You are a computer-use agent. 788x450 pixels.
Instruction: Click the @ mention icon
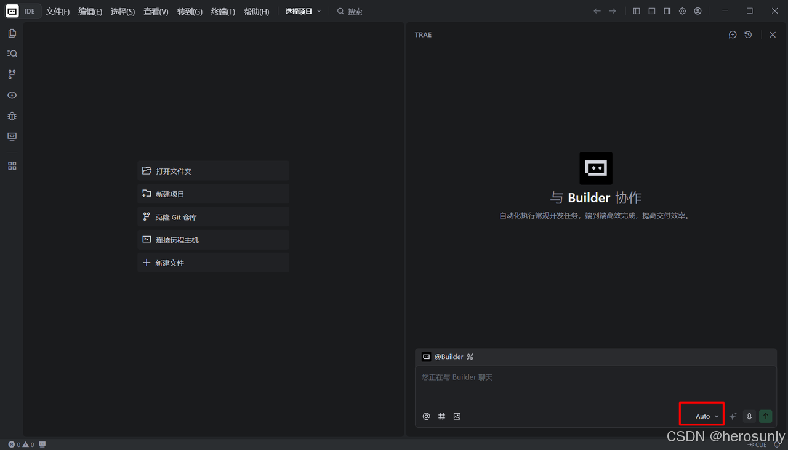(426, 416)
